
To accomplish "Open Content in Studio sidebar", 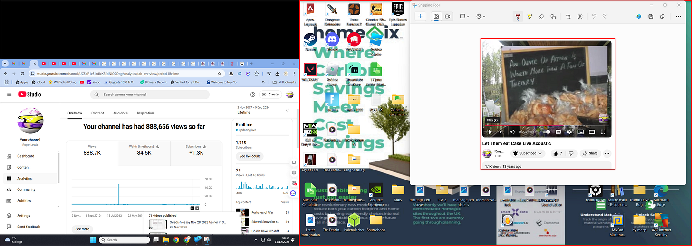I will tap(24, 167).
